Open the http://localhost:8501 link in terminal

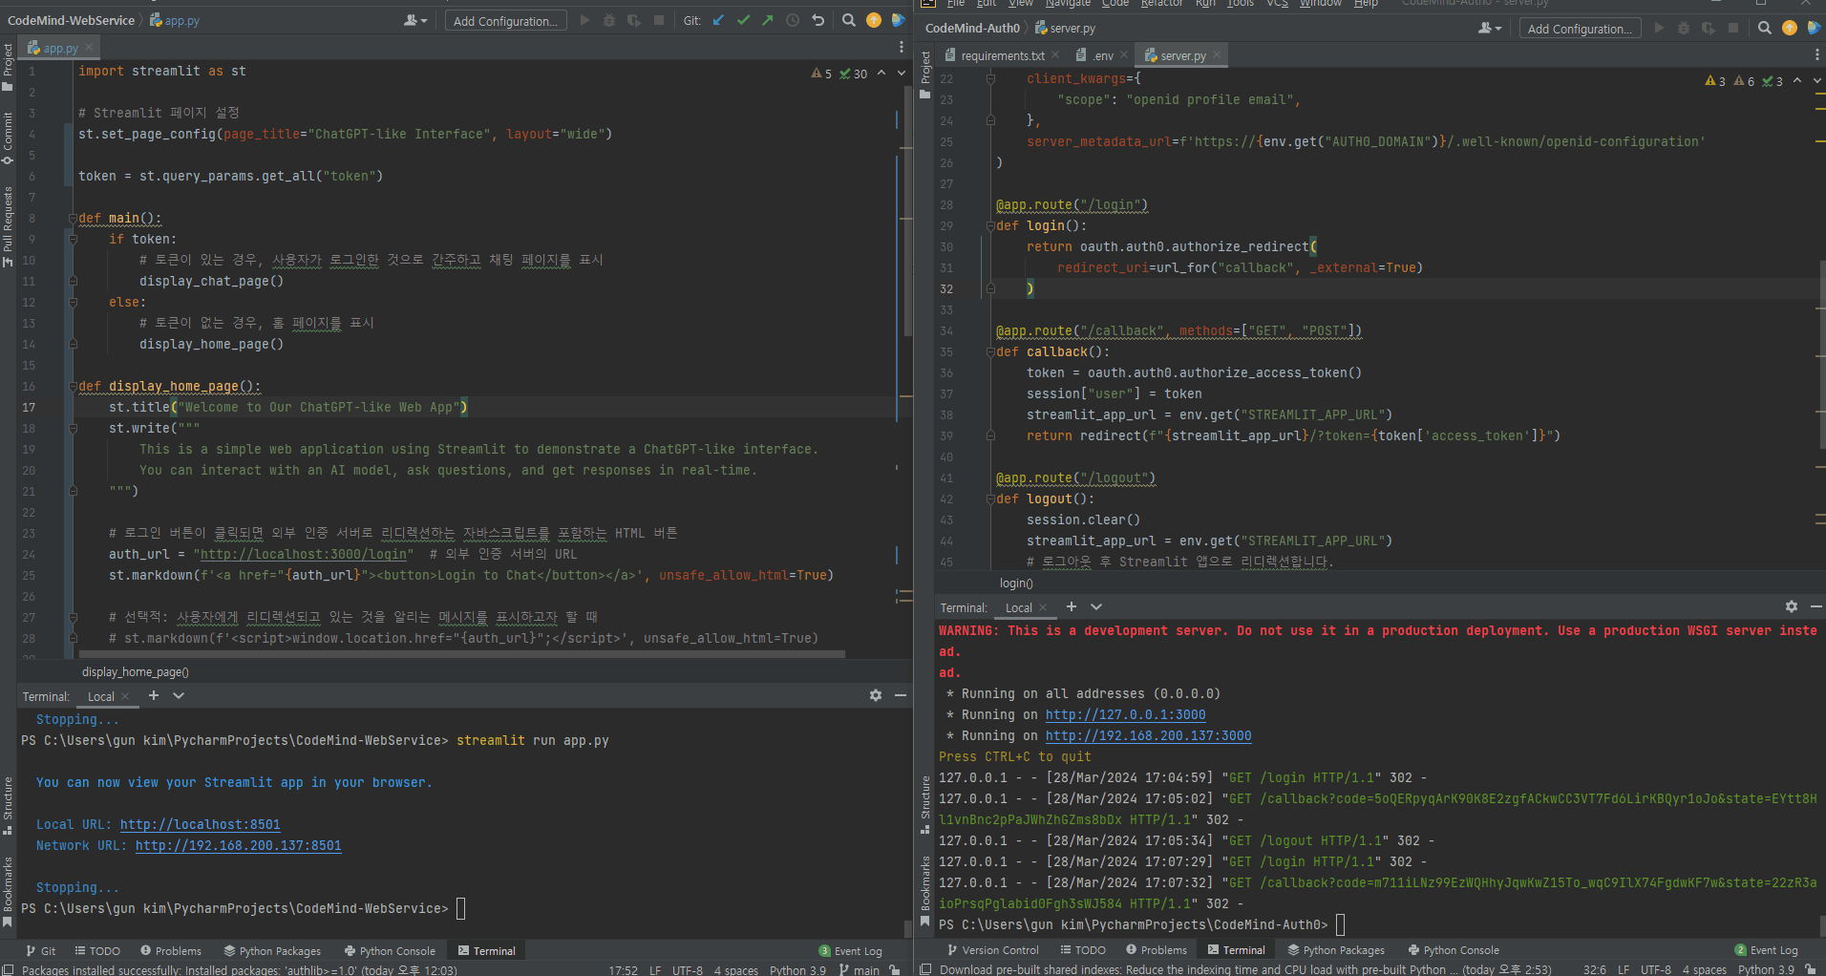click(200, 824)
